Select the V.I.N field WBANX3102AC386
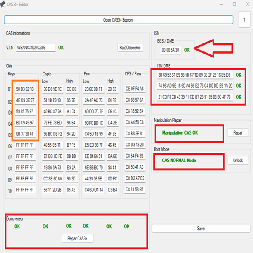 pyautogui.click(x=36, y=48)
